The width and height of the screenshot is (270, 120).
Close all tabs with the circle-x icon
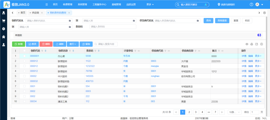(x=265, y=13)
